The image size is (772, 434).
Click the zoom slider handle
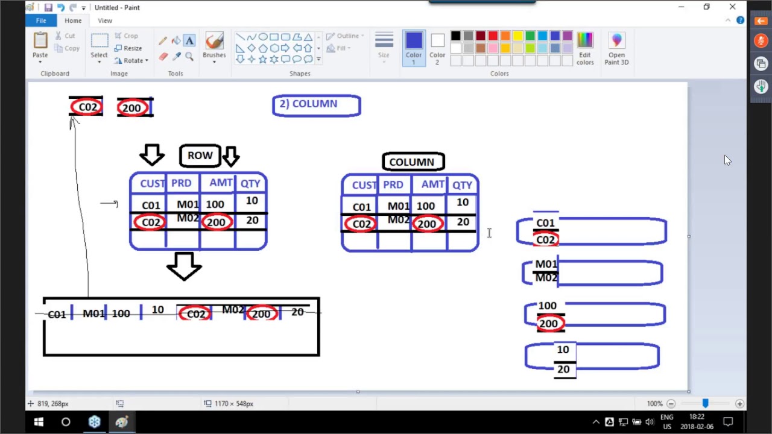[705, 403]
